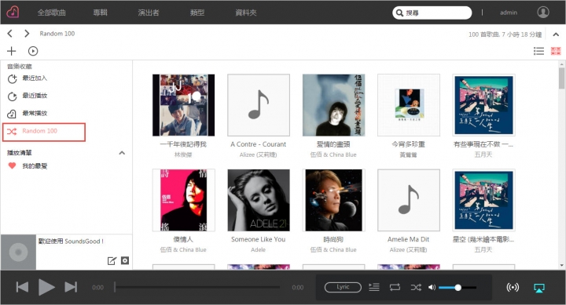Mute with the speaker icon
The width and height of the screenshot is (566, 305).
tap(432, 287)
